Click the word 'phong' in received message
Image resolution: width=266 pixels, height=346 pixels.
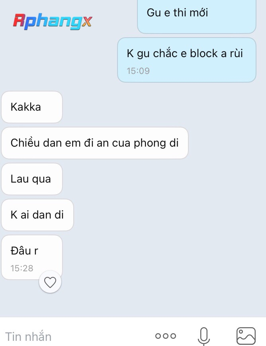click(x=150, y=143)
